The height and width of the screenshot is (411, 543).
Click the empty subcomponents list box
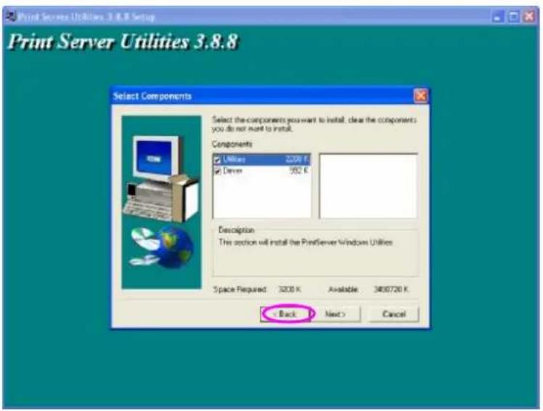pyautogui.click(x=368, y=186)
